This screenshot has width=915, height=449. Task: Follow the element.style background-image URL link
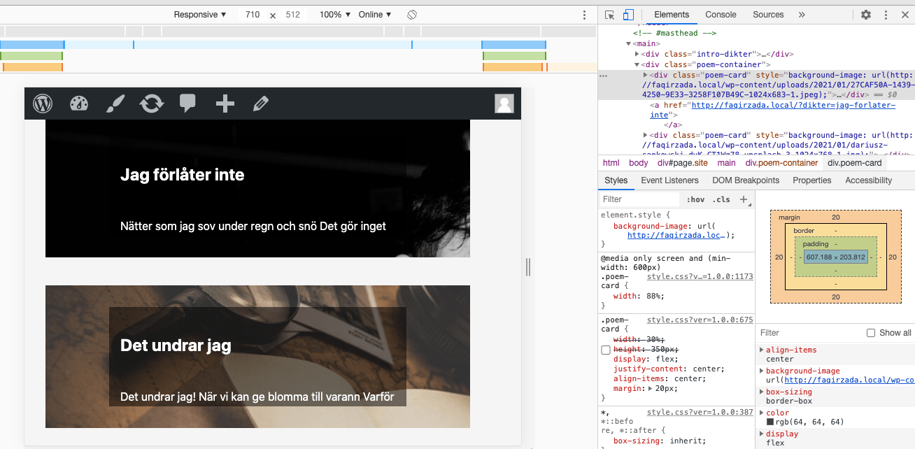tap(676, 236)
